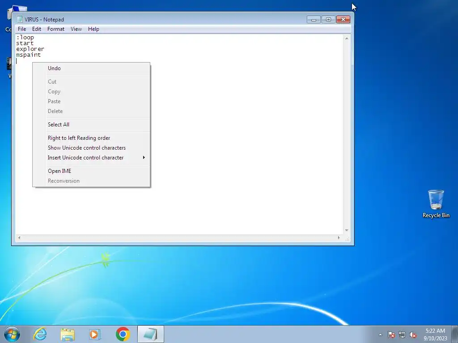
Task: Minimize the VIRUS Notepad window
Action: click(x=314, y=20)
